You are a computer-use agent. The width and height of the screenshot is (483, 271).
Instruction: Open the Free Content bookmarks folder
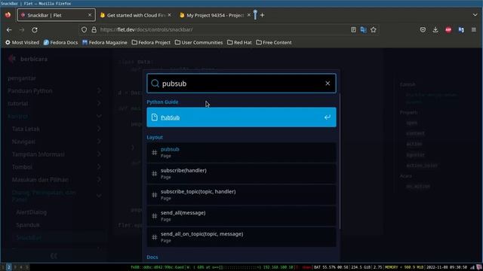pyautogui.click(x=274, y=42)
